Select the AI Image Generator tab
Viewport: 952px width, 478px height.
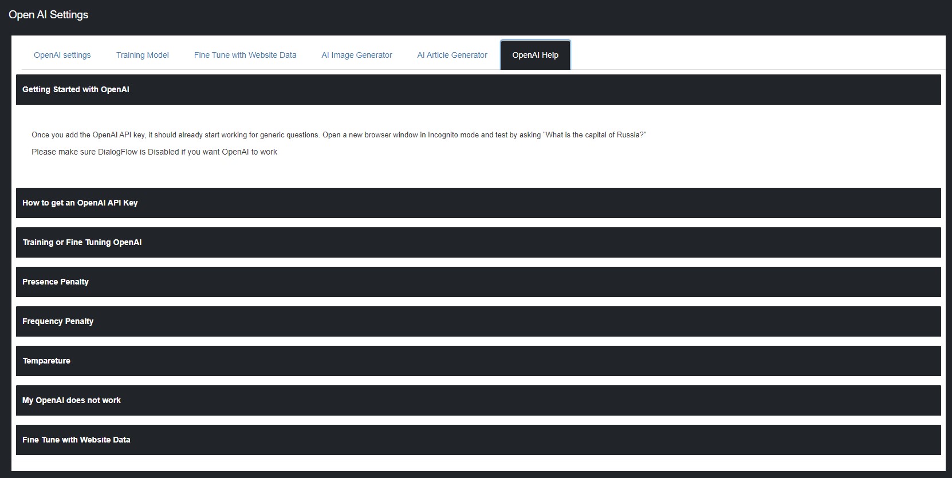[357, 55]
